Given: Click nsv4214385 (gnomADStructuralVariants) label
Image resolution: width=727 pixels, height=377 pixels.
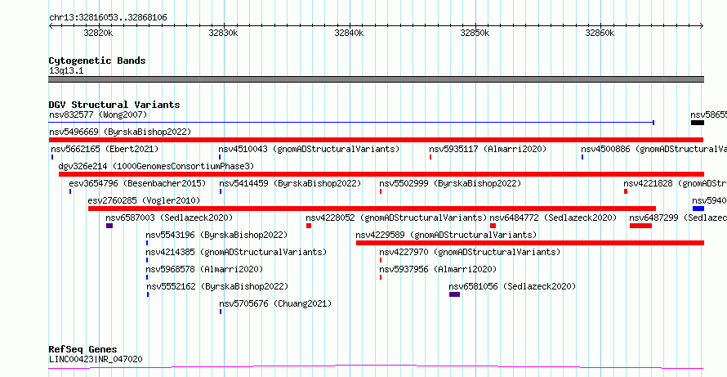Looking at the screenshot, I should (x=236, y=252).
